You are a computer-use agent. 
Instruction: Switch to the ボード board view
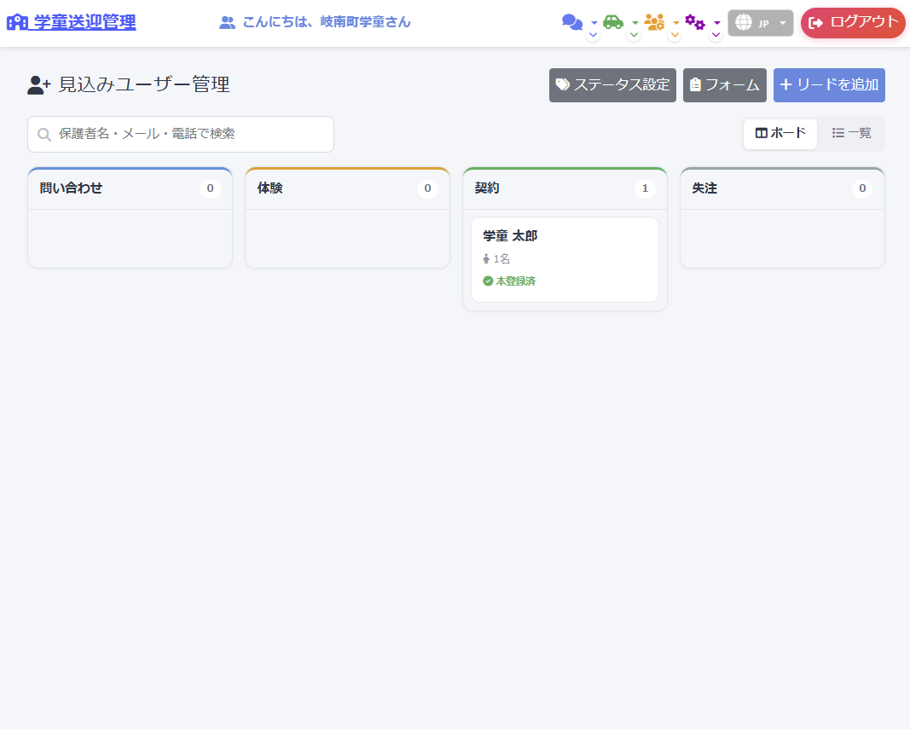click(780, 134)
